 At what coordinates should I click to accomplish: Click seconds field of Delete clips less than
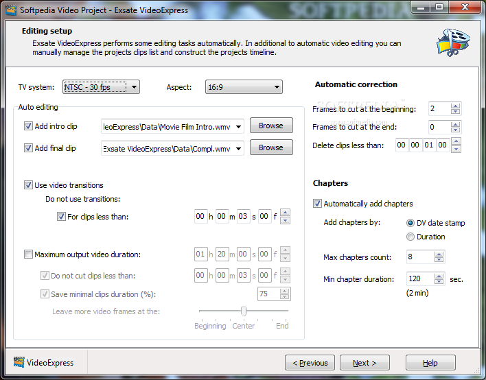428,145
